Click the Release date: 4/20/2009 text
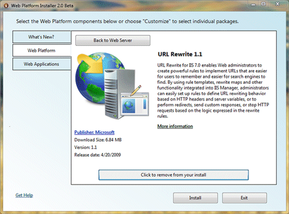The image size is (289, 214). click(97, 155)
